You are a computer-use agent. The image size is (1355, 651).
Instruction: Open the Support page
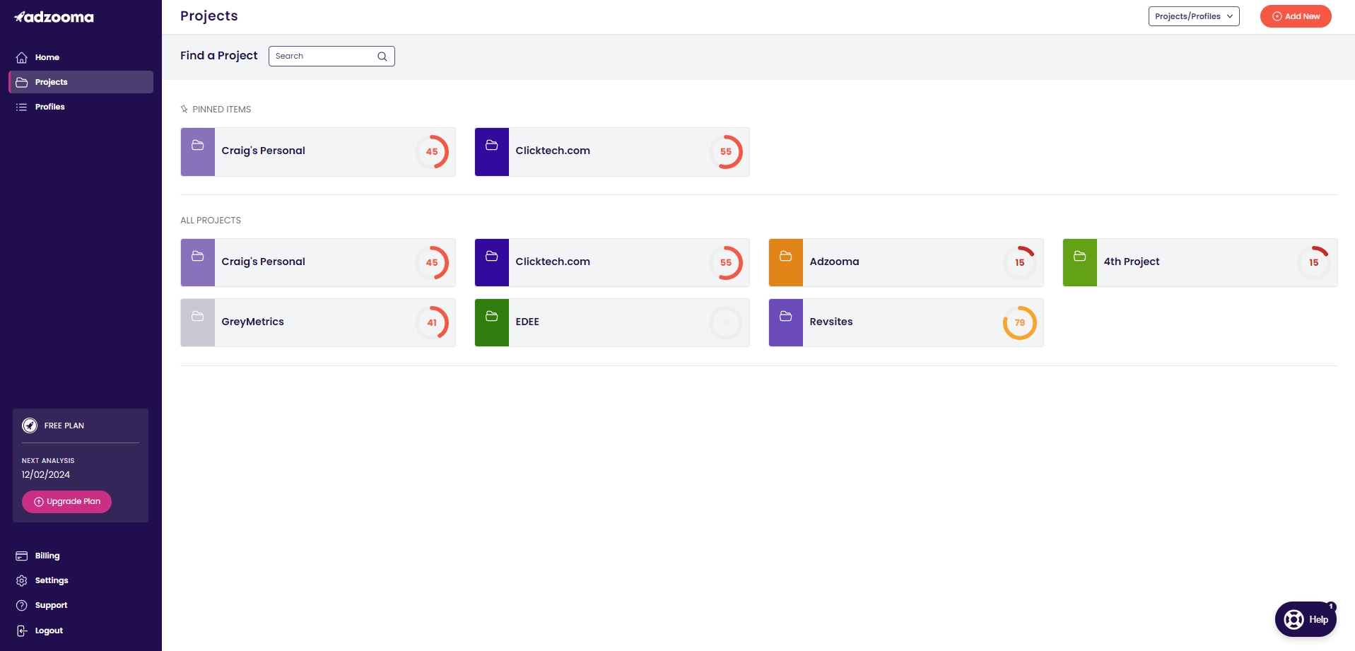[x=81, y=605]
